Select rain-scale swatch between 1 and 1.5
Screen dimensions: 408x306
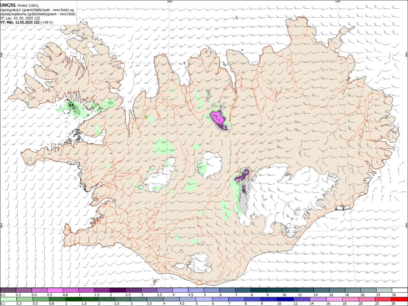[74, 299]
